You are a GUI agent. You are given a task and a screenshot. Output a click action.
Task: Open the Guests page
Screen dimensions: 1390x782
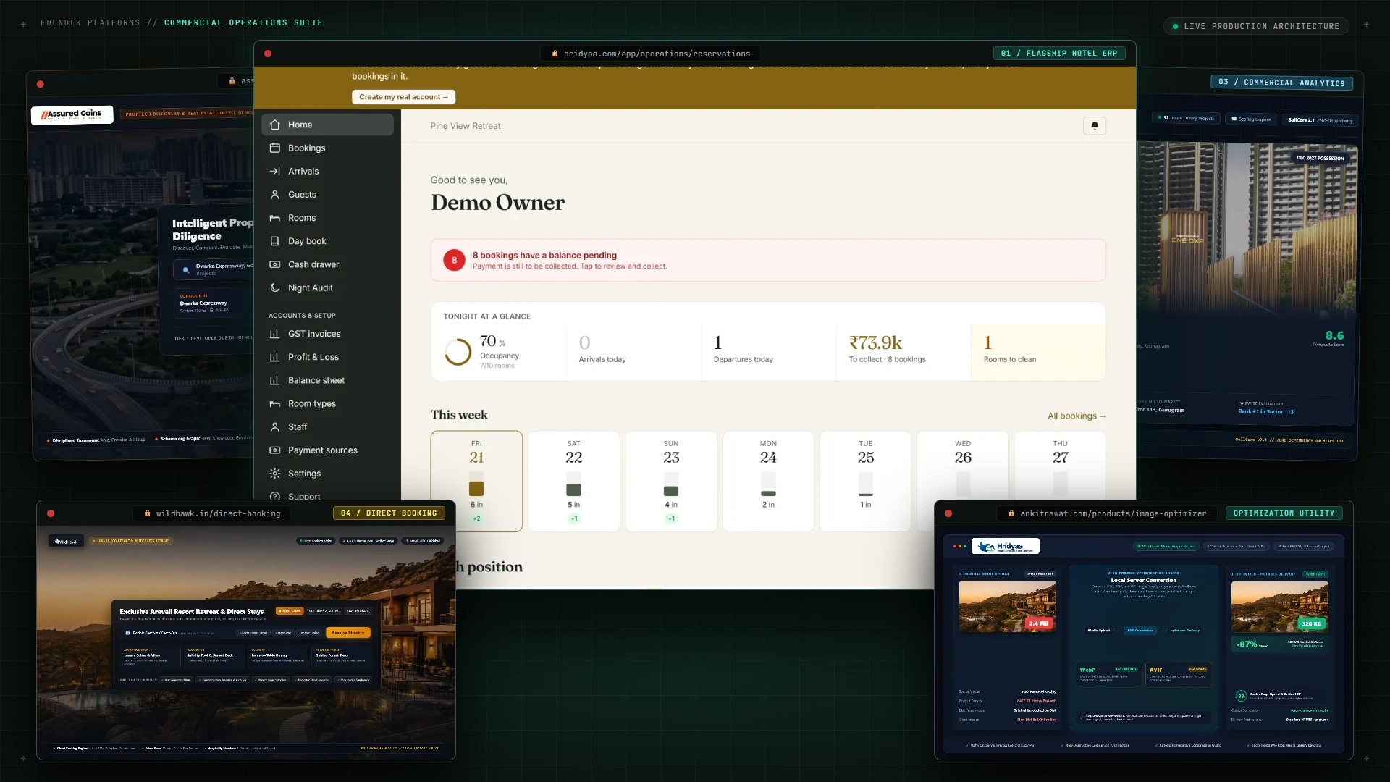(327, 194)
